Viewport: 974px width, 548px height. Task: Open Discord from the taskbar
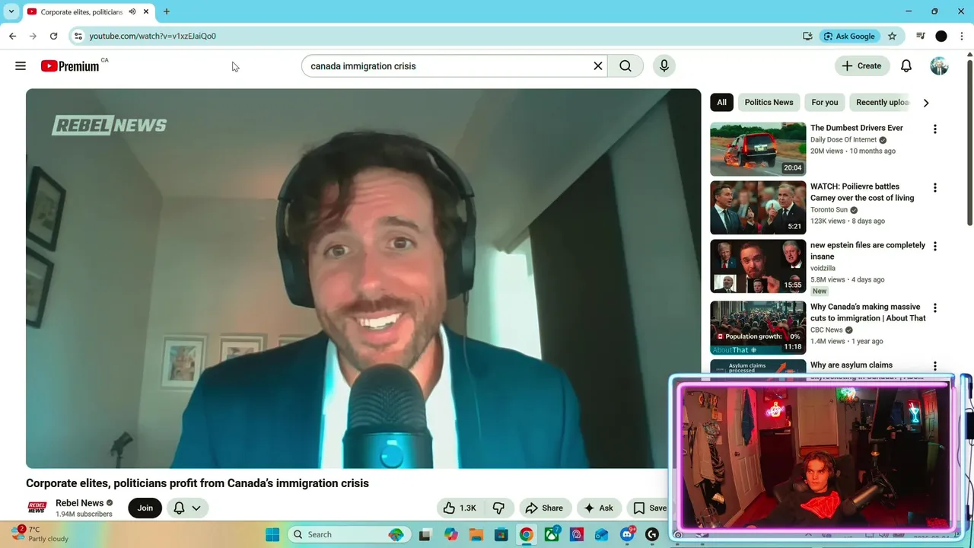(x=627, y=534)
